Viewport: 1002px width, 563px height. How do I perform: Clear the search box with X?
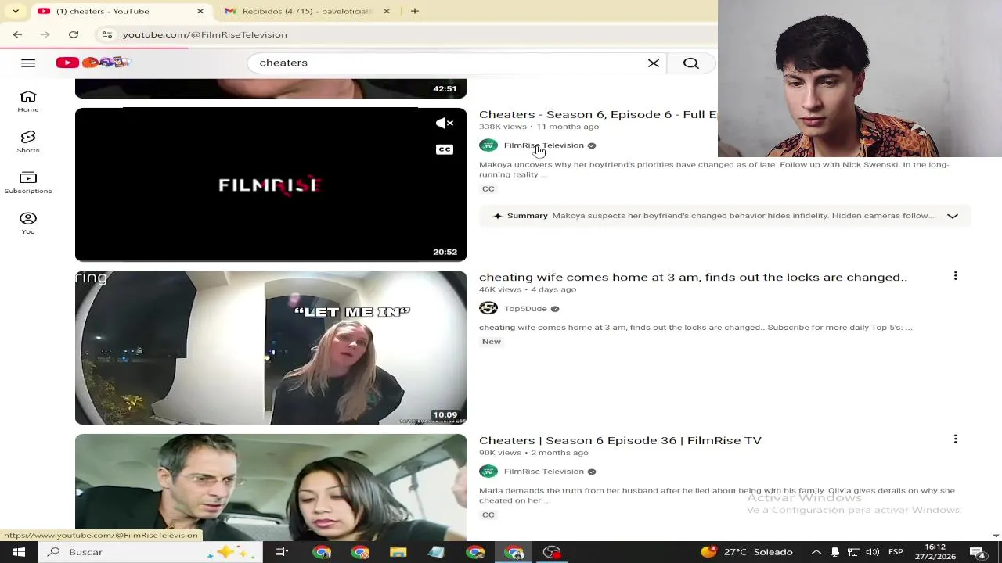point(654,63)
